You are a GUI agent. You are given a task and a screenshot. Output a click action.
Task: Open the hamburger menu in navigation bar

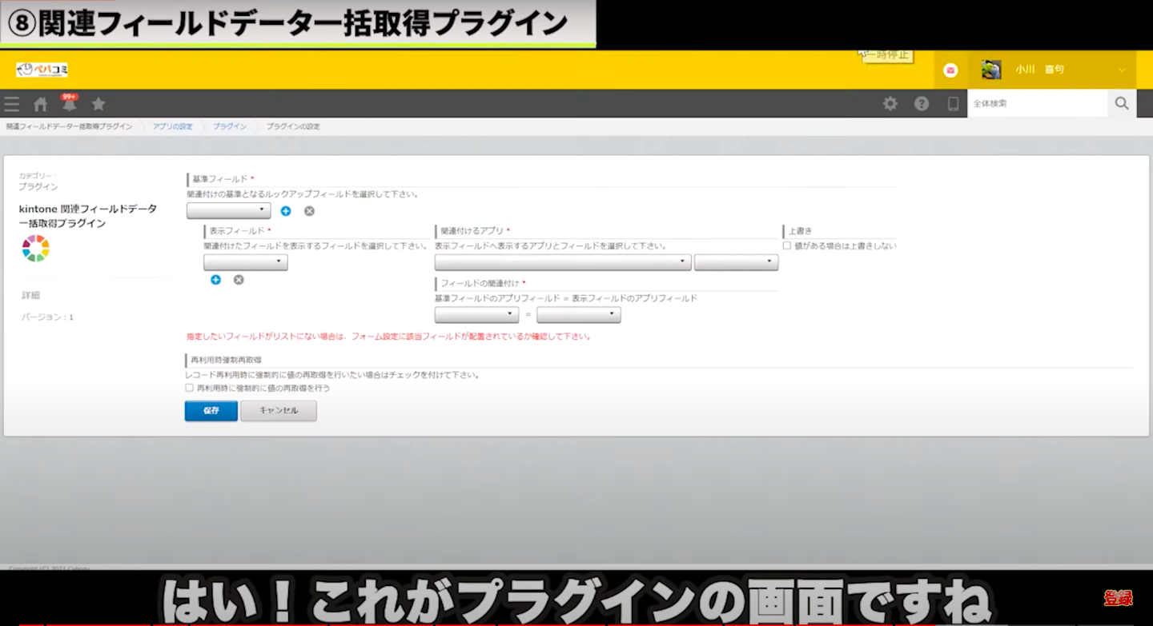click(11, 104)
